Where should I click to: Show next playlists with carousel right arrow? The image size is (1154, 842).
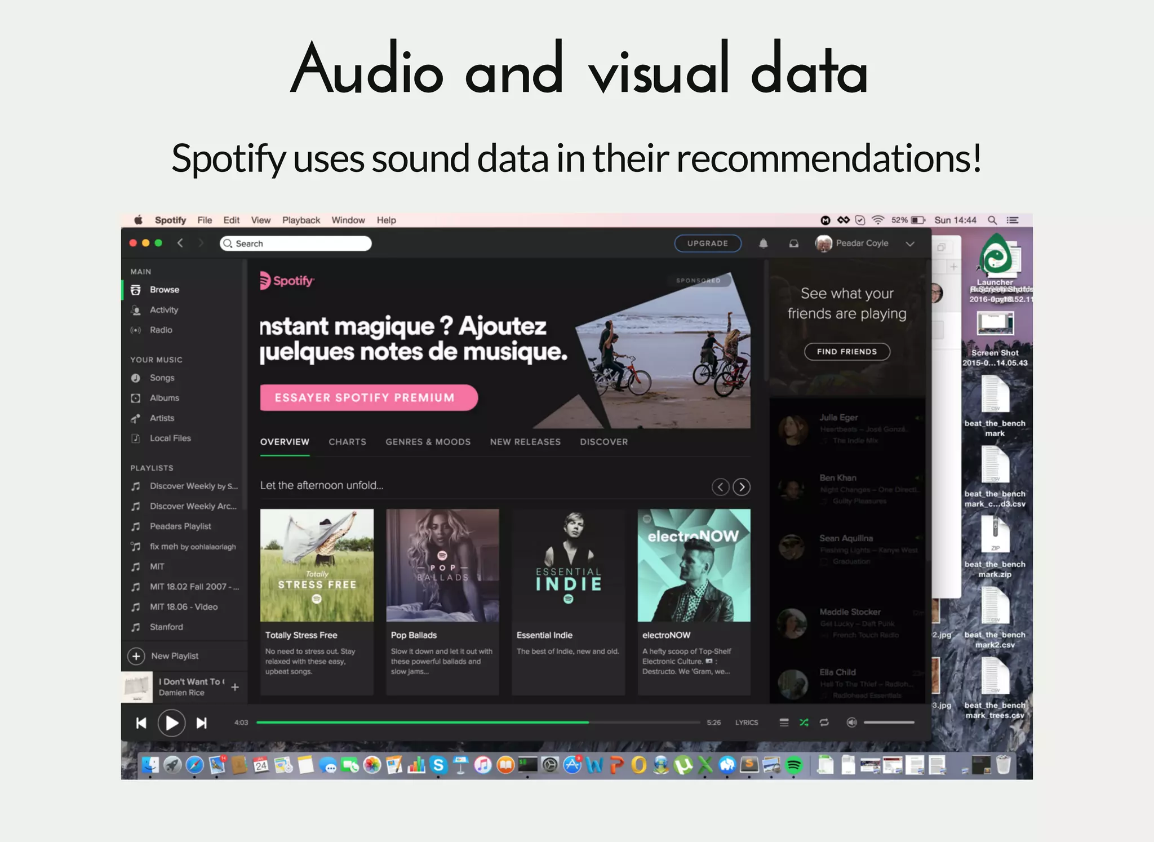[x=742, y=486]
